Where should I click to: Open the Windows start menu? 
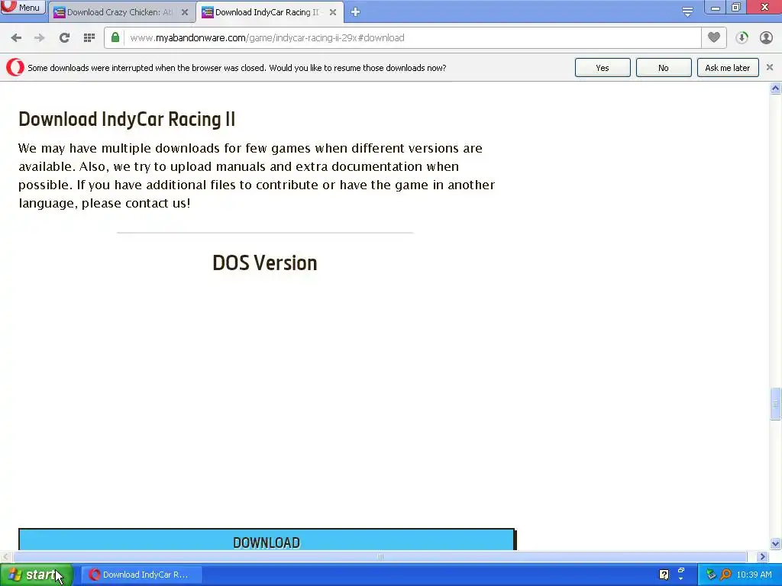(x=36, y=575)
